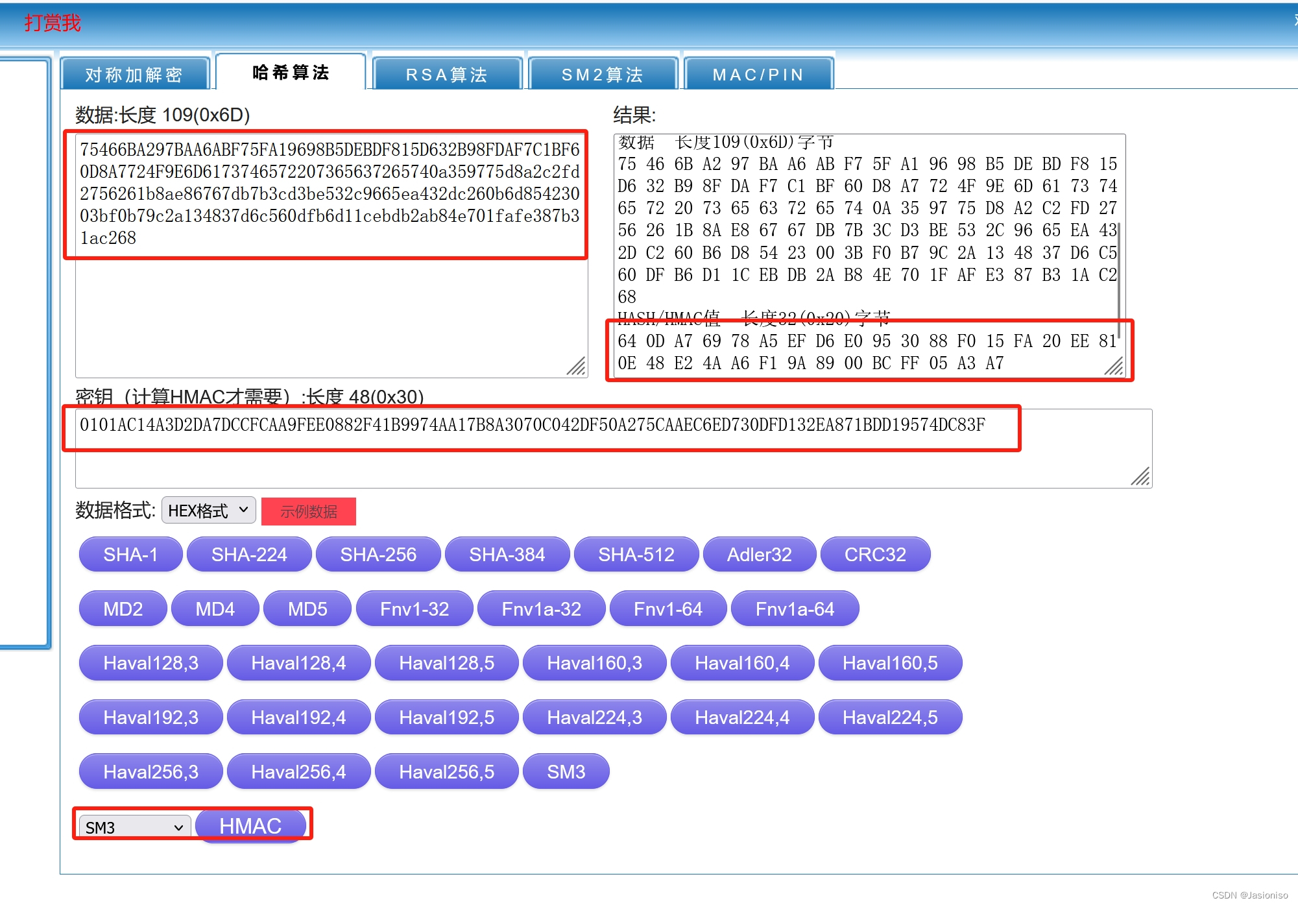
Task: Open the 数据格式 HEX格式 dropdown
Action: 208,511
